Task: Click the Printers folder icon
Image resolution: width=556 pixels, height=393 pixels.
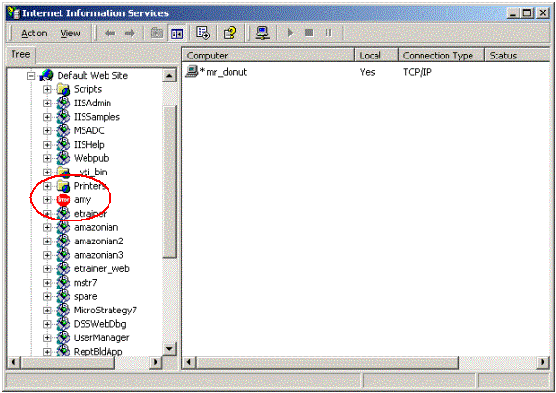Action: tap(63, 186)
